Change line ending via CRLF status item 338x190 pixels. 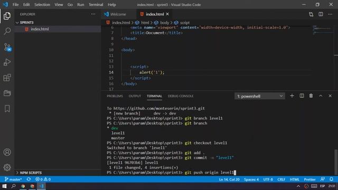click(x=281, y=179)
